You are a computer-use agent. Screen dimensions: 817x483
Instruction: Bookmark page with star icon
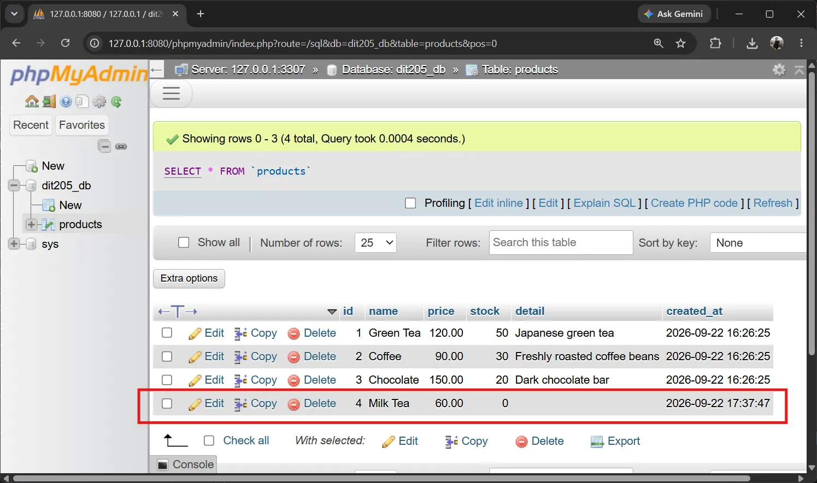[x=680, y=44]
